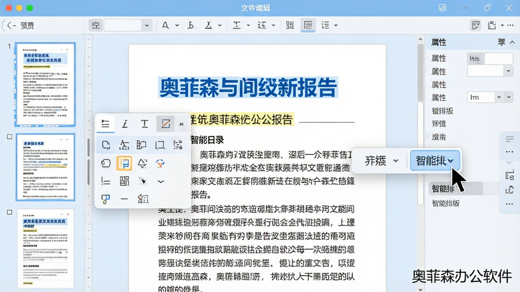
Task: Click the layout panel icon at top right
Action: pos(475,25)
